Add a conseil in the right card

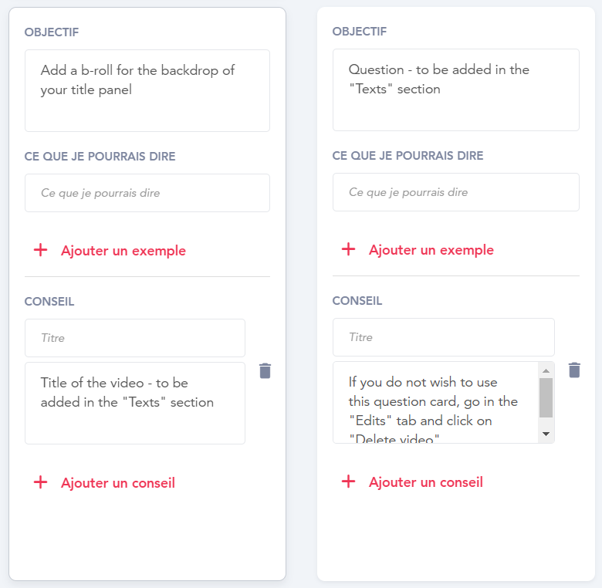pyautogui.click(x=426, y=482)
